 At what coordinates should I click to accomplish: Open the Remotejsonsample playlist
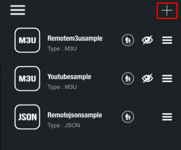[x=75, y=115]
